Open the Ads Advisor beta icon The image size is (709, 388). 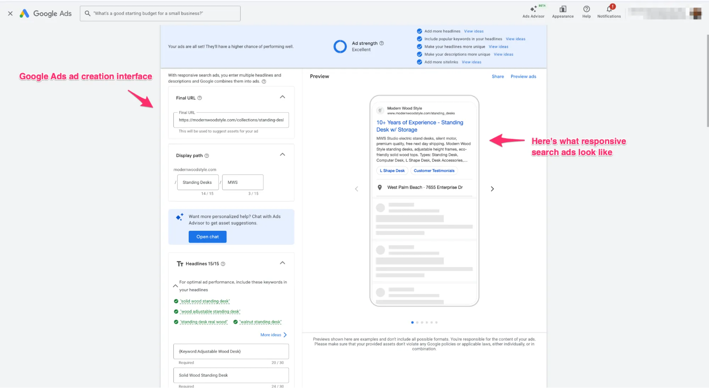[x=533, y=10]
